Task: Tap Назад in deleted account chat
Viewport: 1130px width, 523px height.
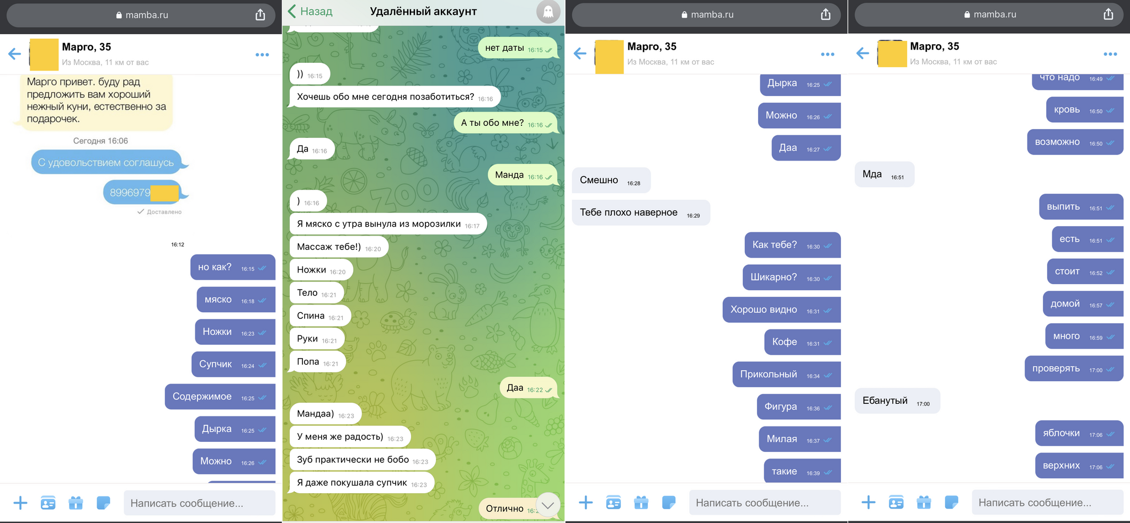Action: point(310,11)
